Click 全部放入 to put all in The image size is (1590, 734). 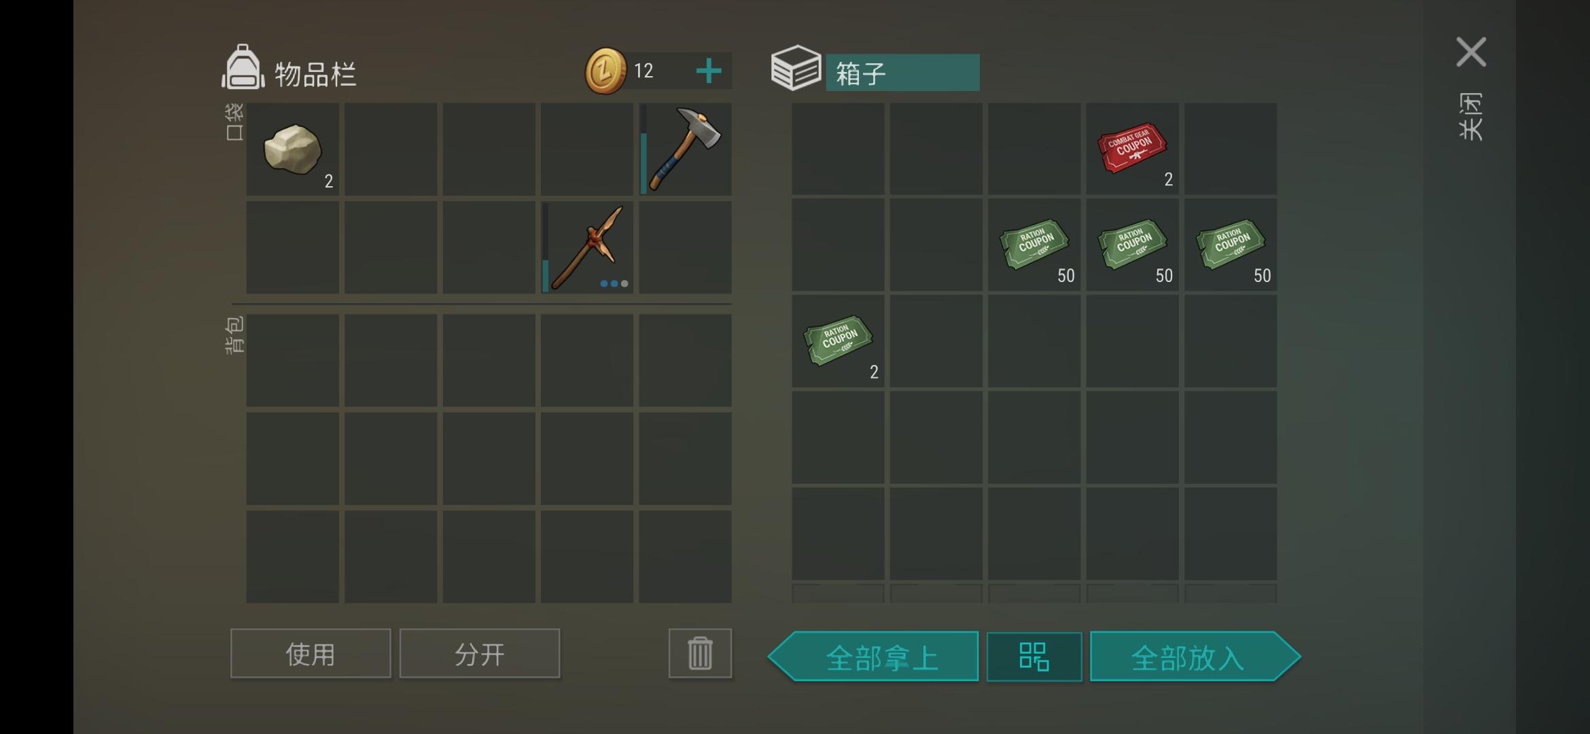coord(1195,657)
